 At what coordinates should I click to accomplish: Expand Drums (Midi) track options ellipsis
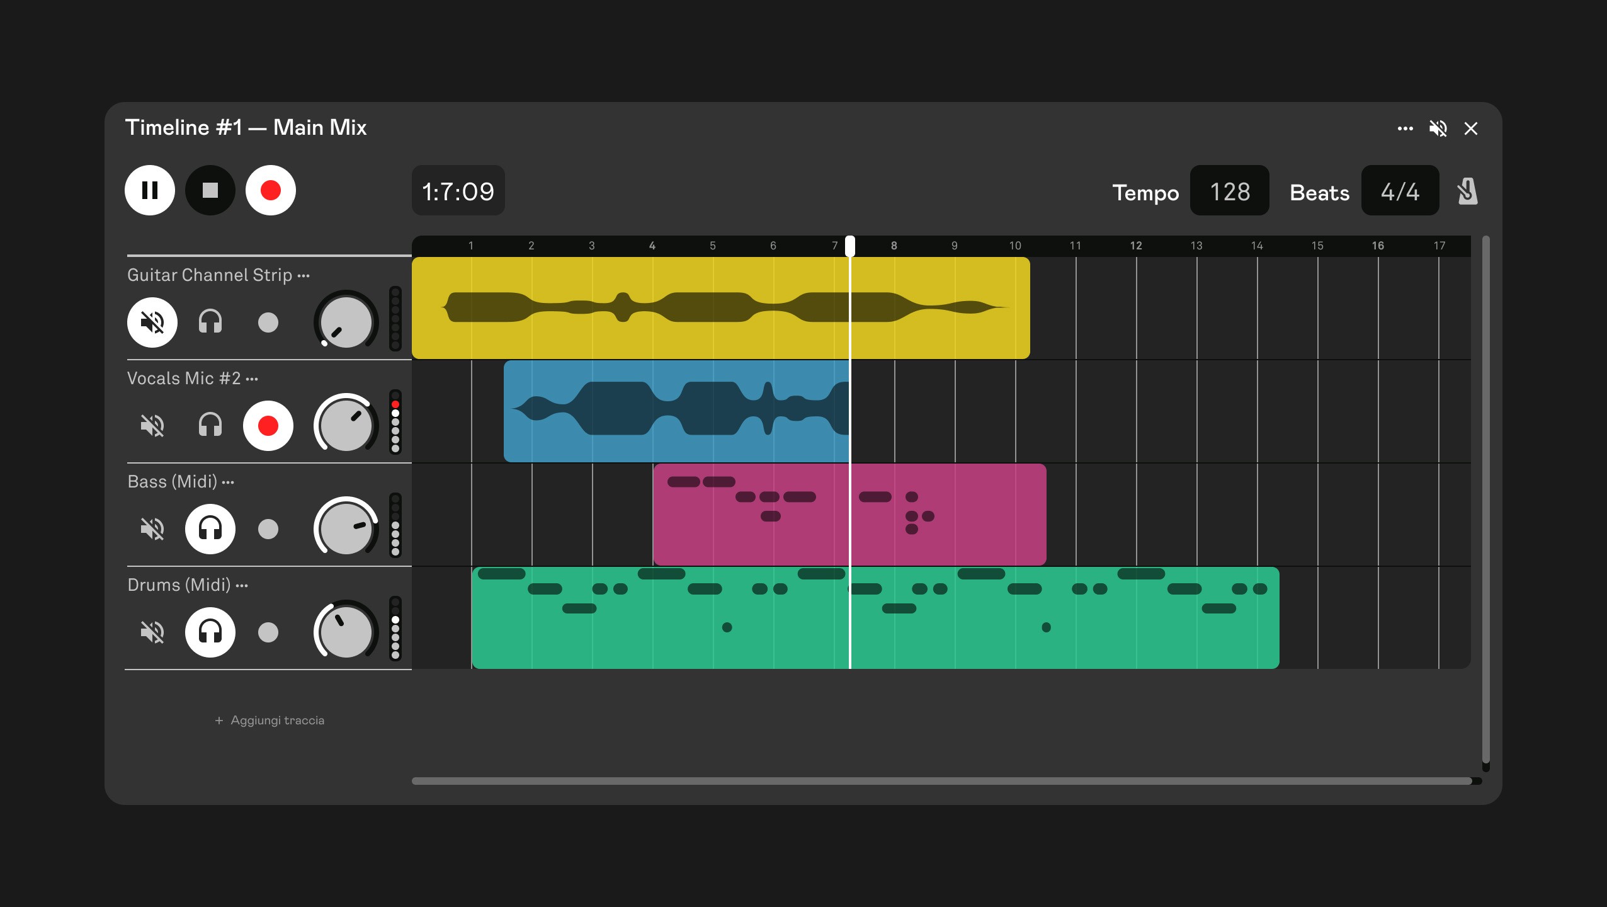(242, 586)
